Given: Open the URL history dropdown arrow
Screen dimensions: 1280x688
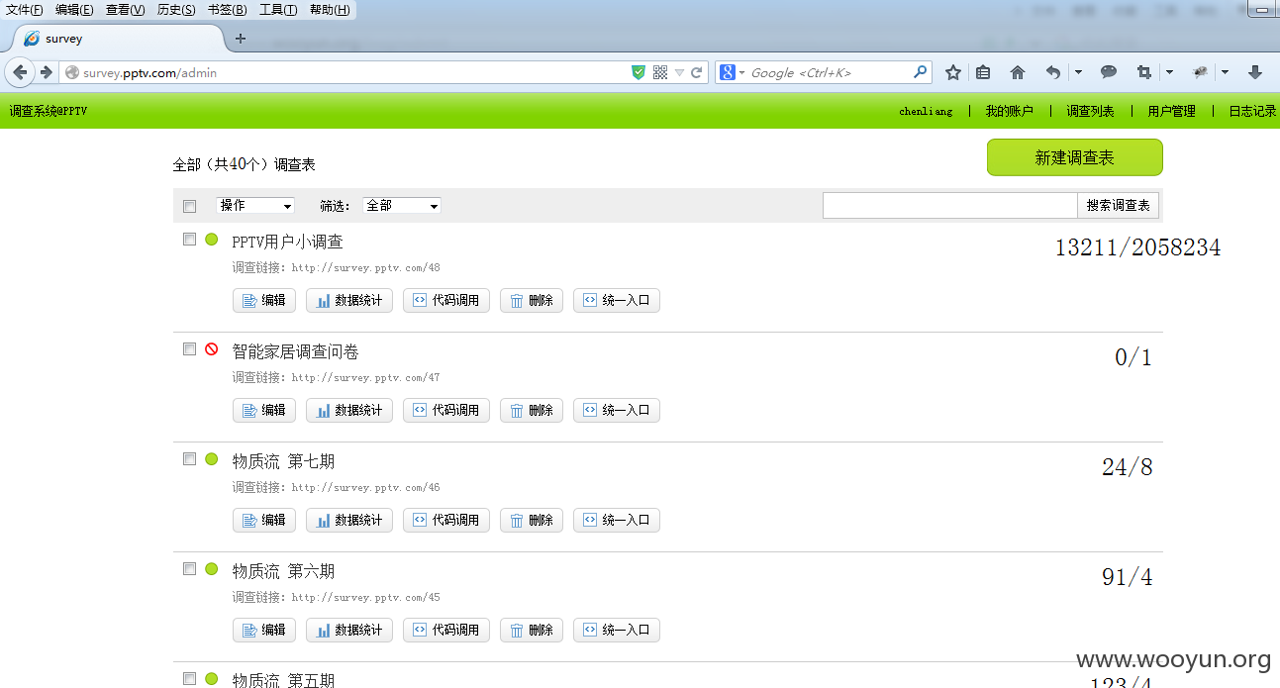Looking at the screenshot, I should pyautogui.click(x=679, y=73).
